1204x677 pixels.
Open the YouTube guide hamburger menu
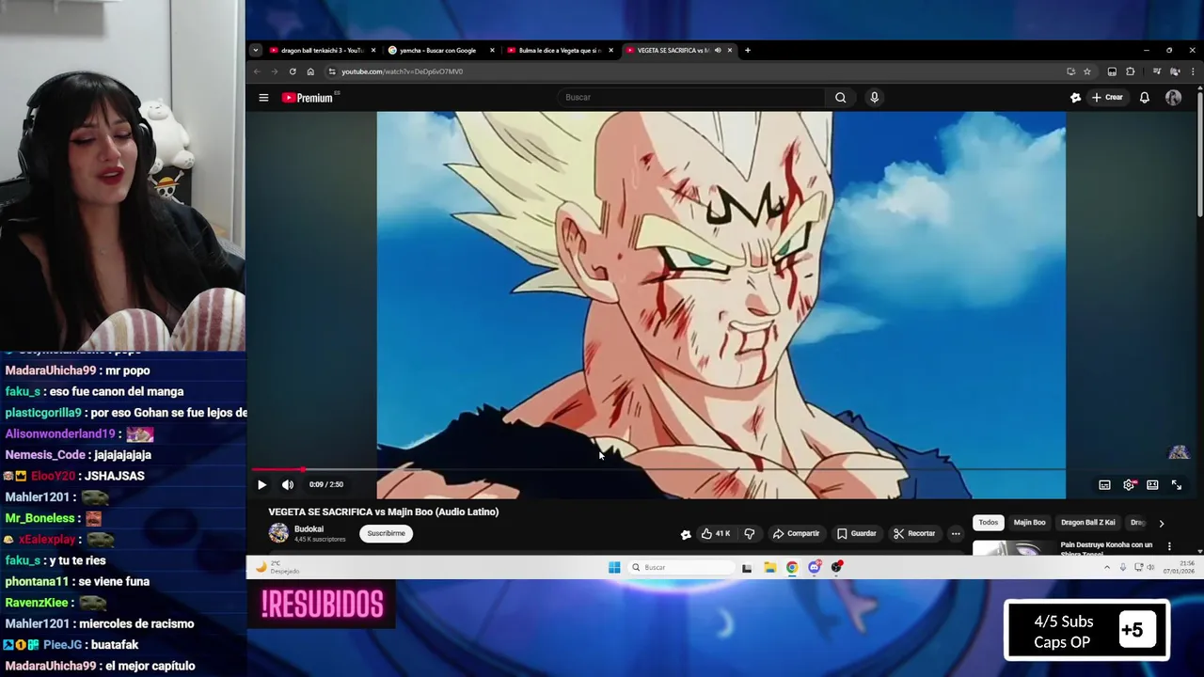(x=263, y=98)
